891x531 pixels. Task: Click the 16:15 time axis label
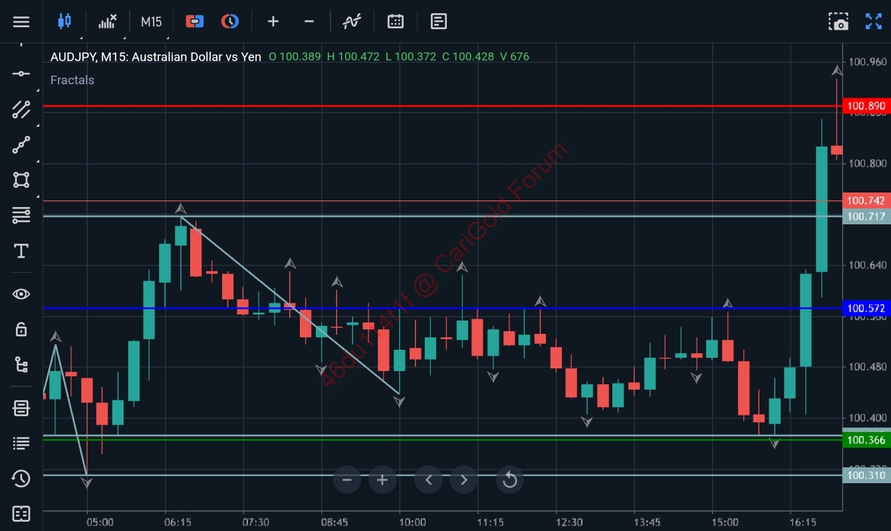pyautogui.click(x=803, y=522)
